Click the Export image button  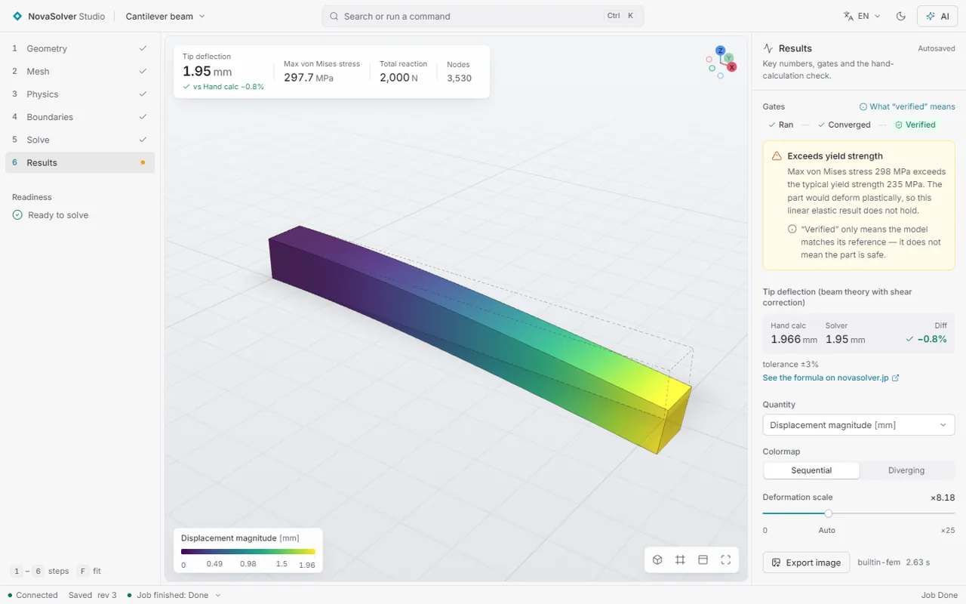[x=806, y=562]
